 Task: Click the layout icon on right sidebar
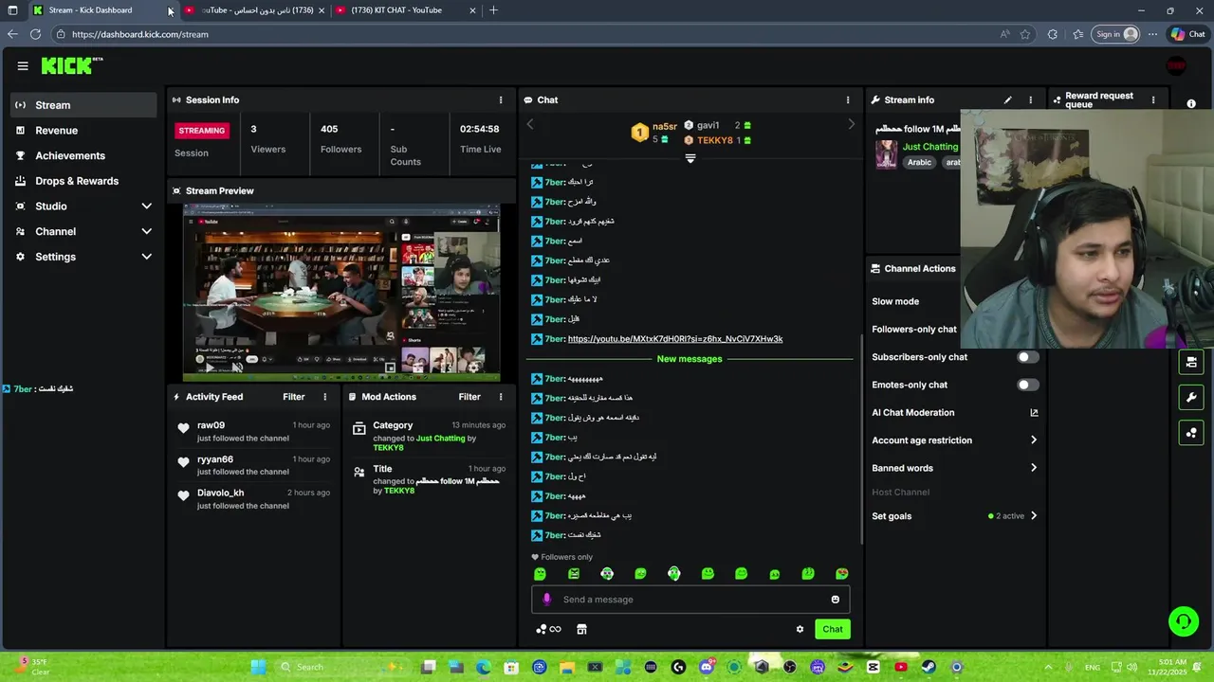[x=1191, y=361]
